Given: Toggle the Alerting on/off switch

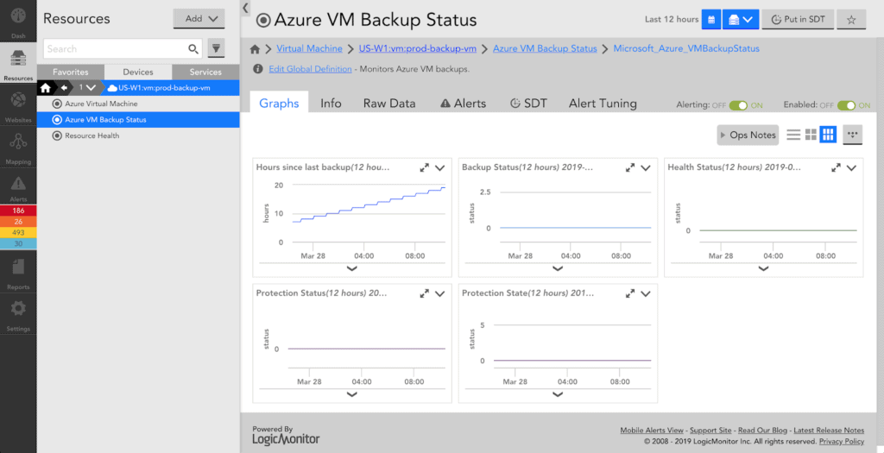Looking at the screenshot, I should tap(738, 104).
